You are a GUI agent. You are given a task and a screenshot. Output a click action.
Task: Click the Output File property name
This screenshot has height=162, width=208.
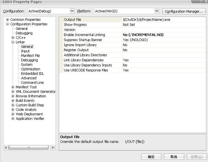point(72,20)
